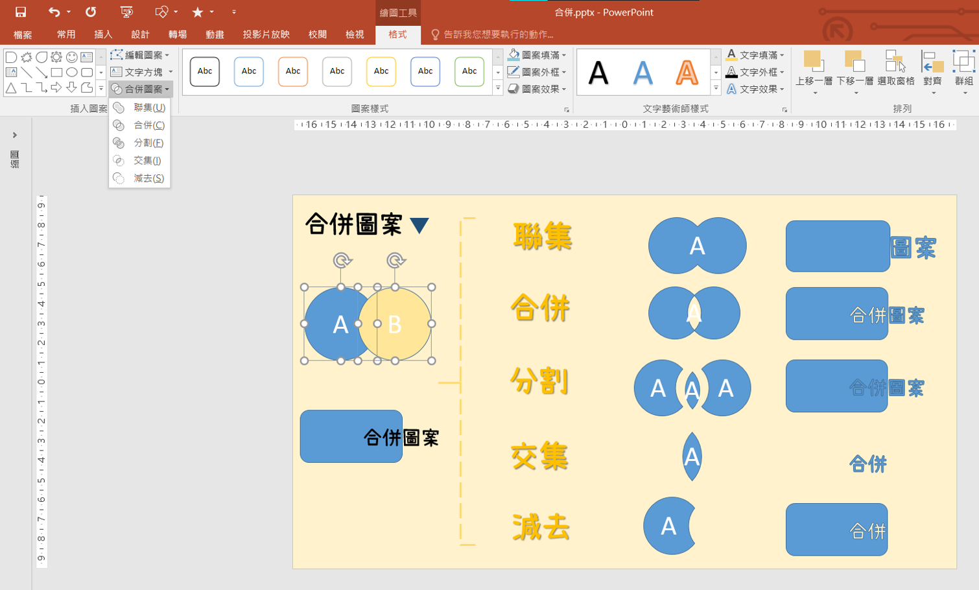Undo the last action
The width and height of the screenshot is (979, 590).
coord(54,12)
